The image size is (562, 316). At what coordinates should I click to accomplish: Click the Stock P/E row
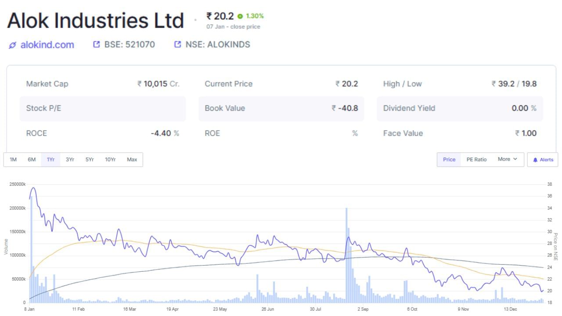point(103,108)
